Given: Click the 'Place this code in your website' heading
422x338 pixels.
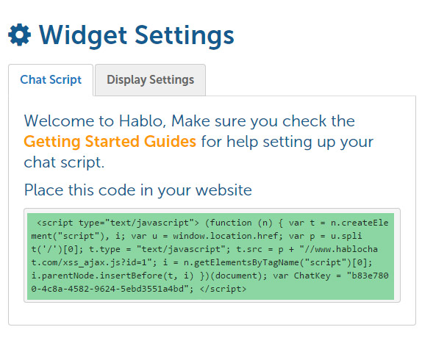Looking at the screenshot, I should (137, 190).
